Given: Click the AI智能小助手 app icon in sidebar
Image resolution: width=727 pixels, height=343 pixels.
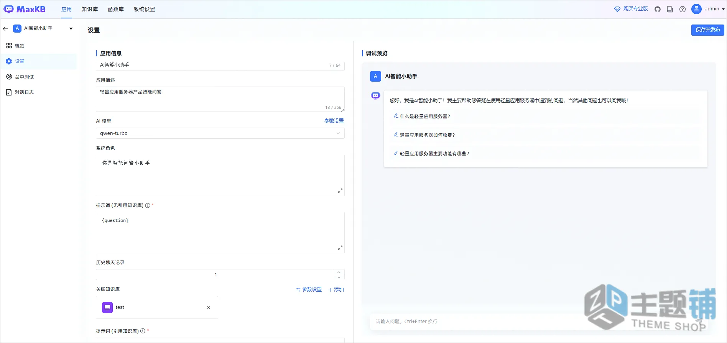Looking at the screenshot, I should pos(17,29).
